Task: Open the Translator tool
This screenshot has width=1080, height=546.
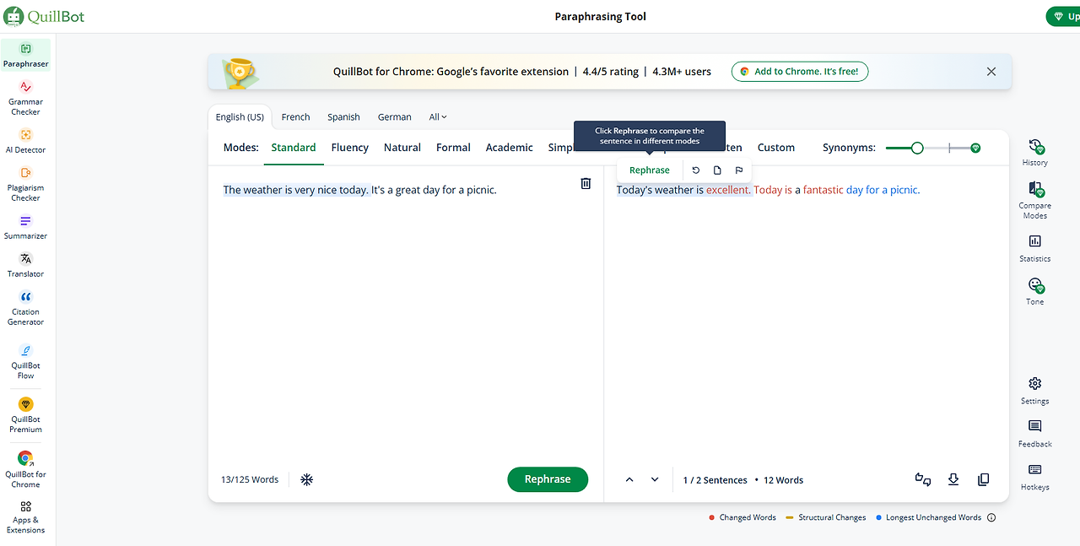Action: point(25,265)
